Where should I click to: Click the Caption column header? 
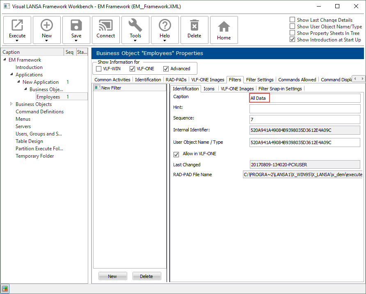[32, 52]
